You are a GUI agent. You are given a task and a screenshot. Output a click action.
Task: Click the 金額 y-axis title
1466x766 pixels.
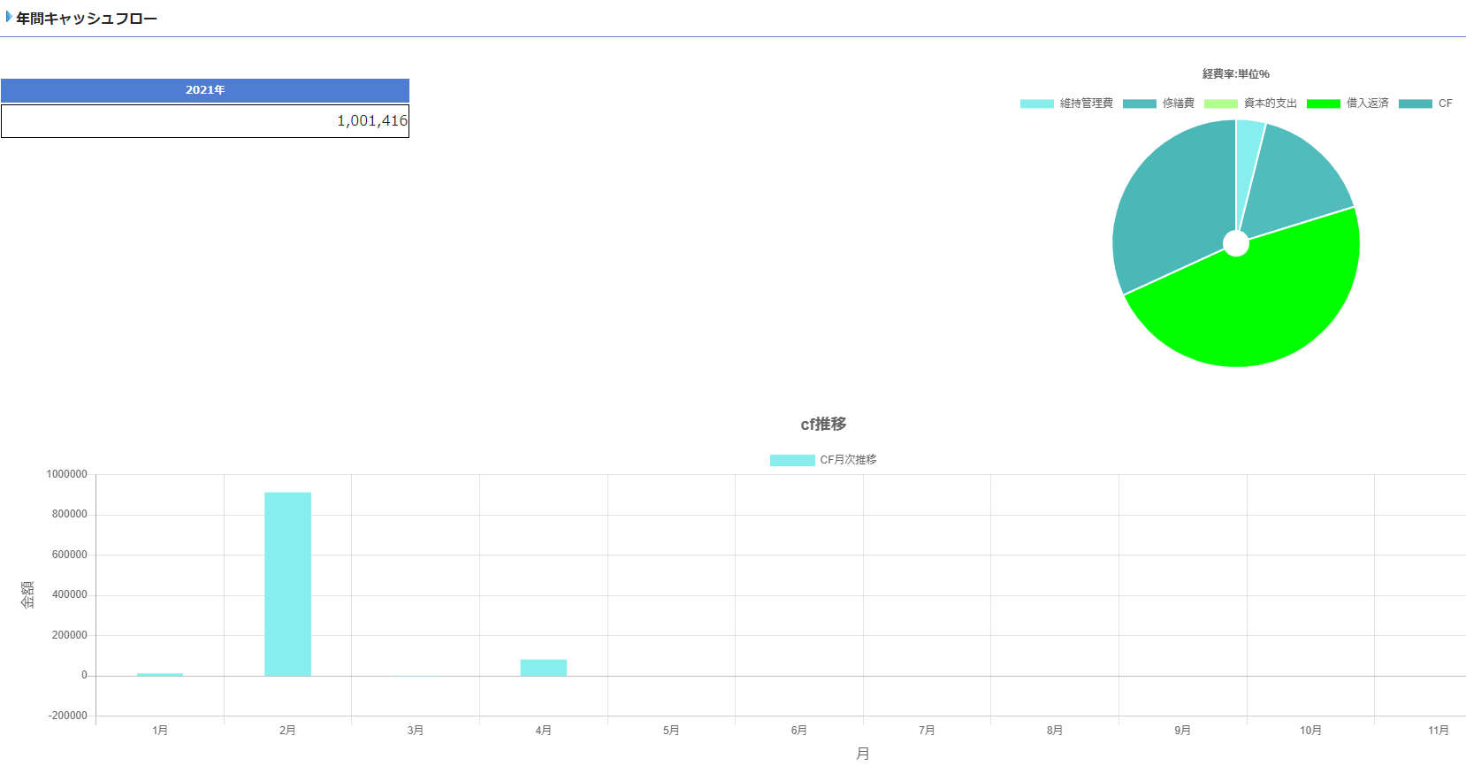28,594
